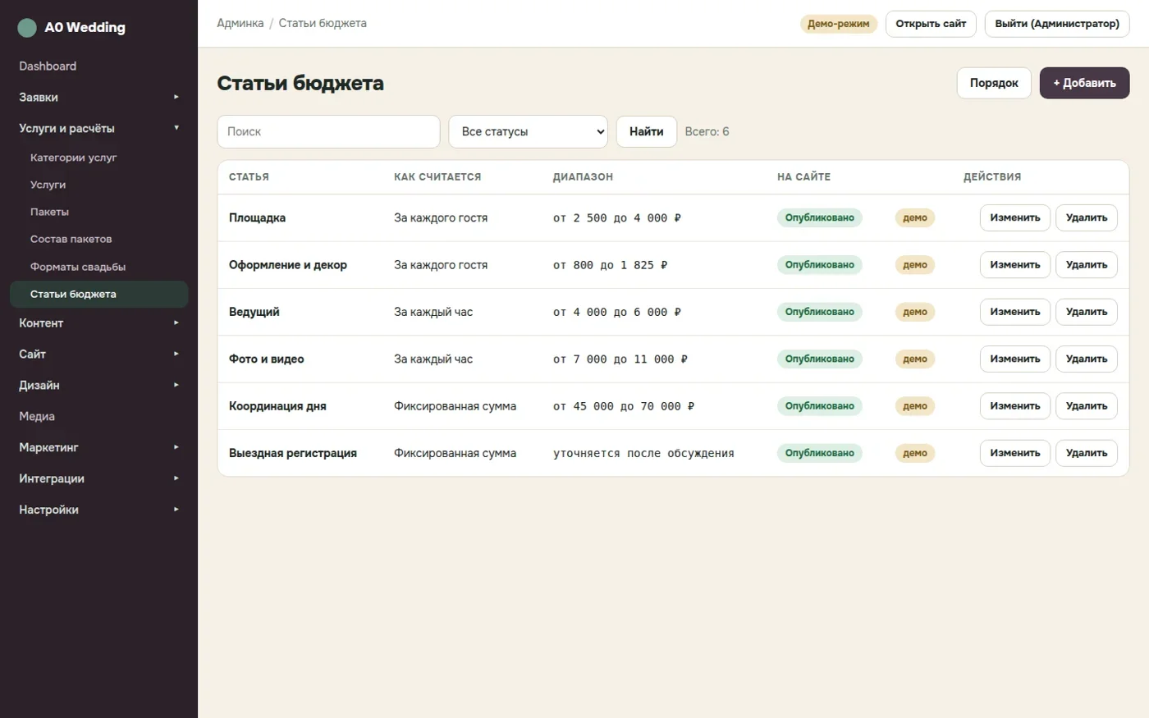Edit the Оформление и декор row

pos(1015,265)
